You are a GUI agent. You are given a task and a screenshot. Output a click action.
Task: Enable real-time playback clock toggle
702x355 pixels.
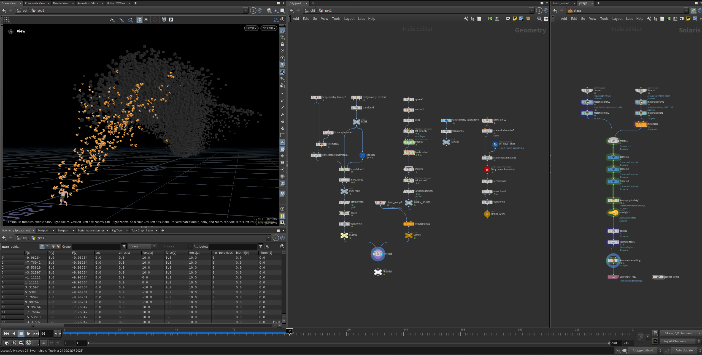[x=28, y=343]
